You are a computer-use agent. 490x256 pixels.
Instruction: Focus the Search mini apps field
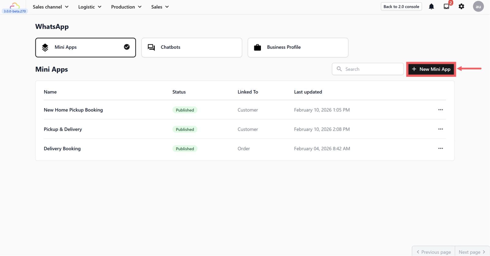click(x=368, y=69)
